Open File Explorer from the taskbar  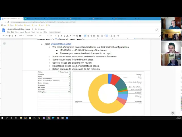[x=21, y=118]
